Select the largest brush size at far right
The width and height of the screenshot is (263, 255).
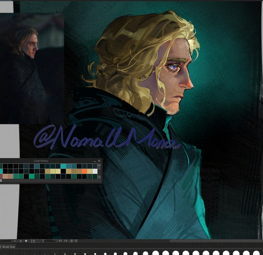pyautogui.click(x=256, y=253)
